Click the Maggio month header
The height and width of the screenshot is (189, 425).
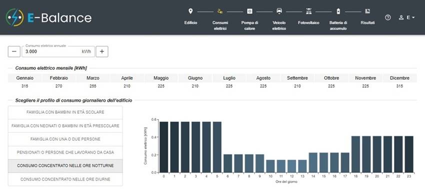(x=161, y=78)
